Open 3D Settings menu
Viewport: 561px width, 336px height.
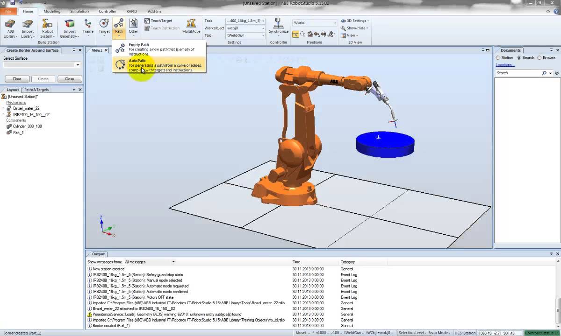point(355,21)
